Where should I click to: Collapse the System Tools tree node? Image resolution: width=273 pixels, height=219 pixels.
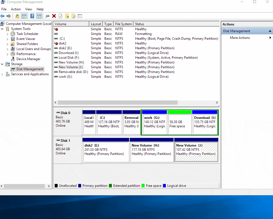pos(2,29)
